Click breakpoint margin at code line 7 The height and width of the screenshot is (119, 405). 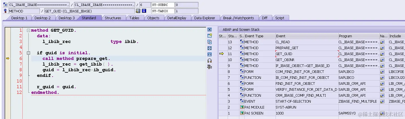(8, 64)
